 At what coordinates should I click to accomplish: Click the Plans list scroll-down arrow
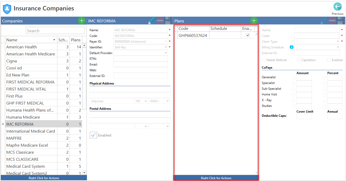coord(256,172)
